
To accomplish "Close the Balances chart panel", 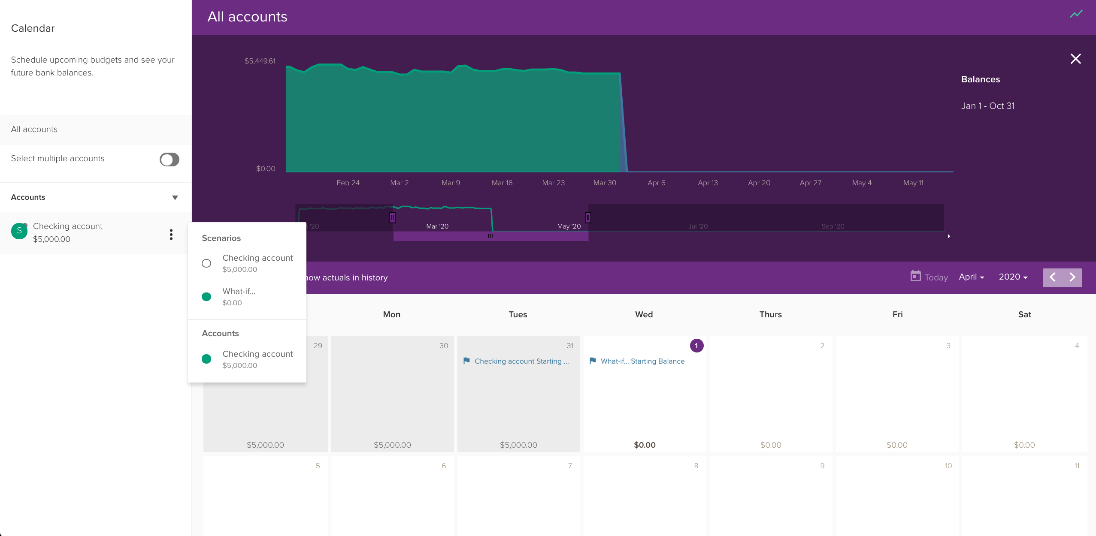I will coord(1075,59).
